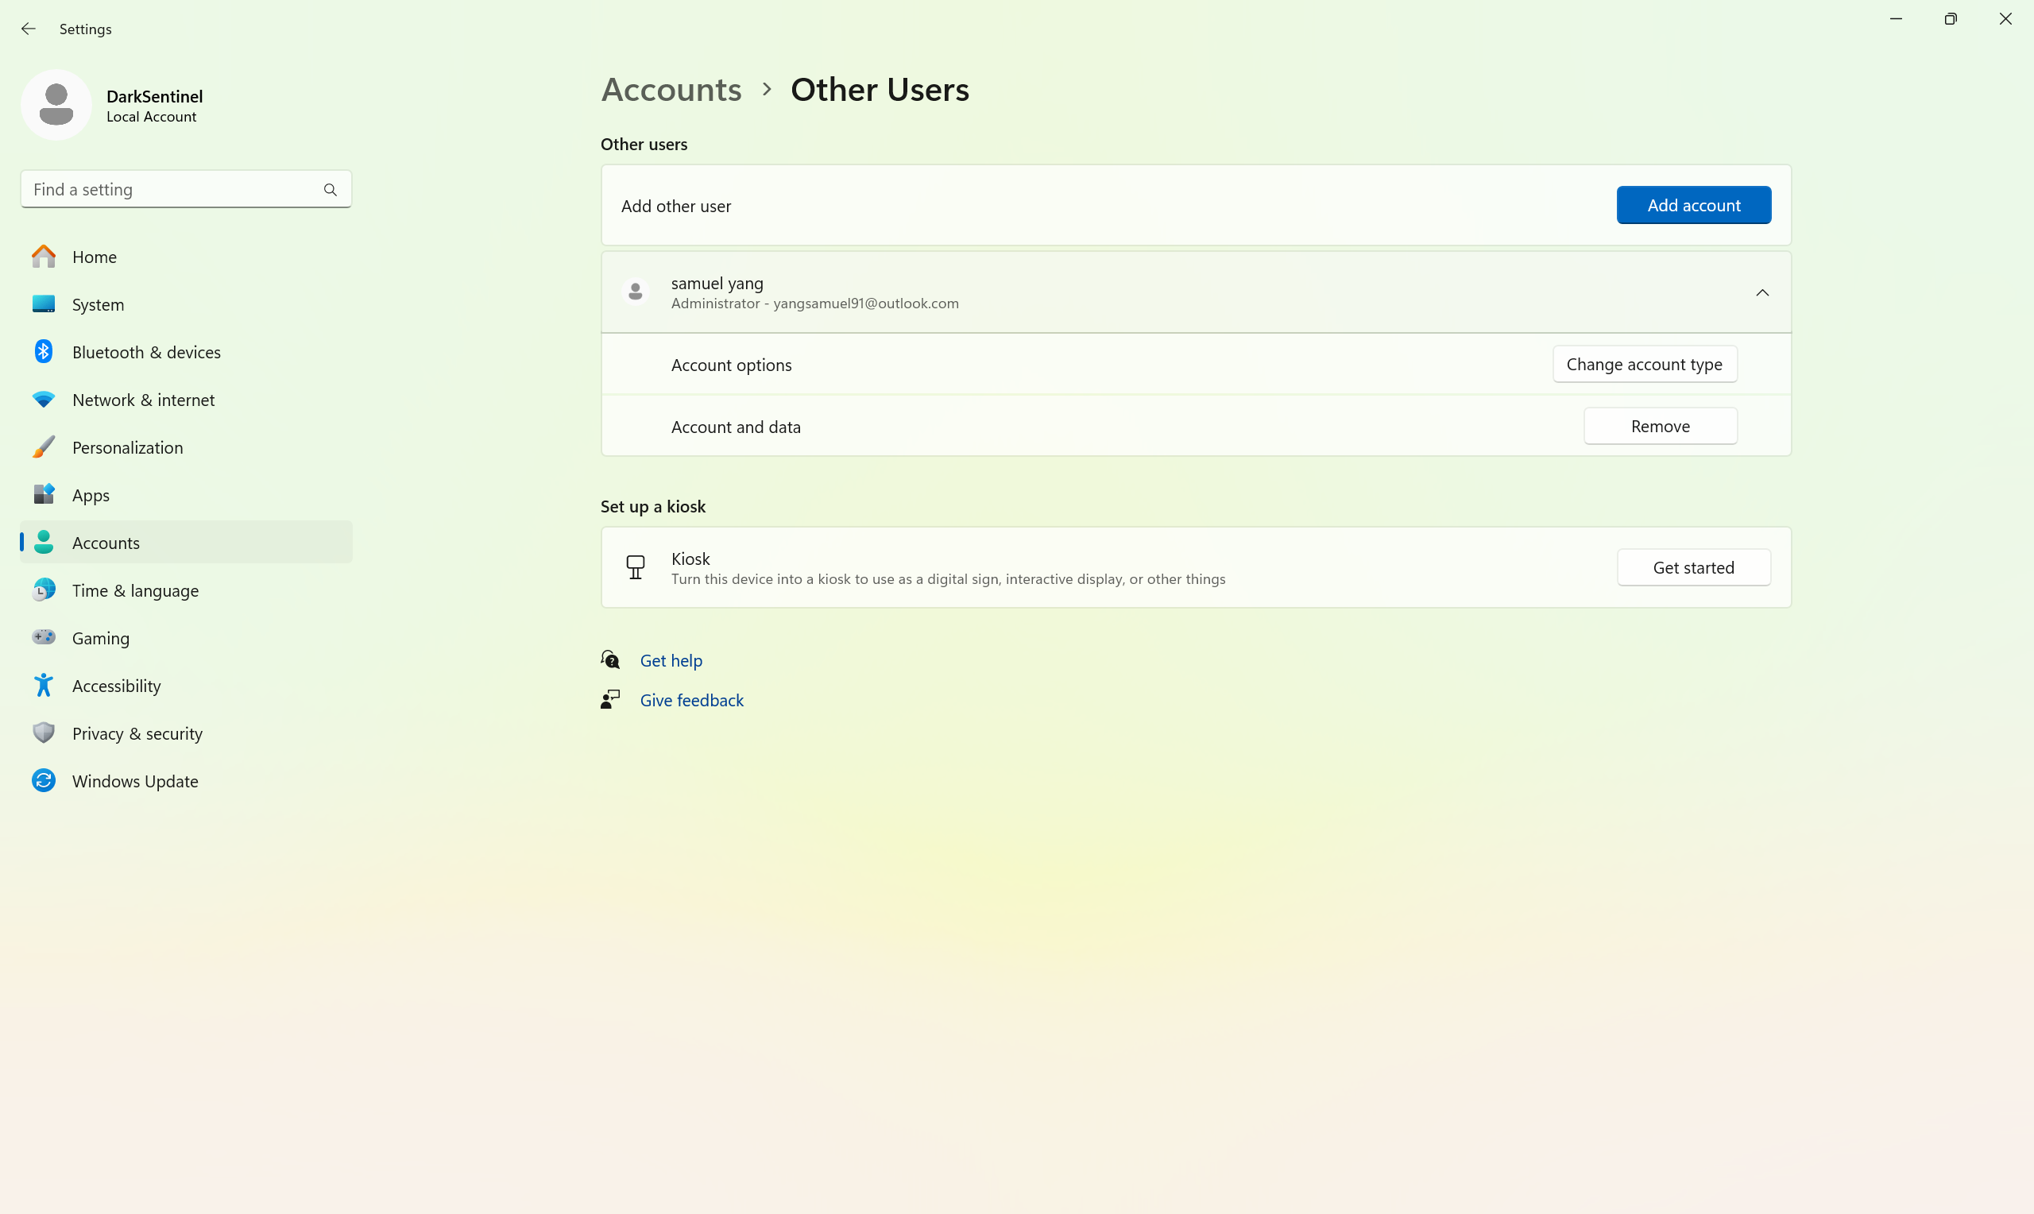Viewport: 2034px width, 1214px height.
Task: Click Change account type button
Action: coord(1645,364)
